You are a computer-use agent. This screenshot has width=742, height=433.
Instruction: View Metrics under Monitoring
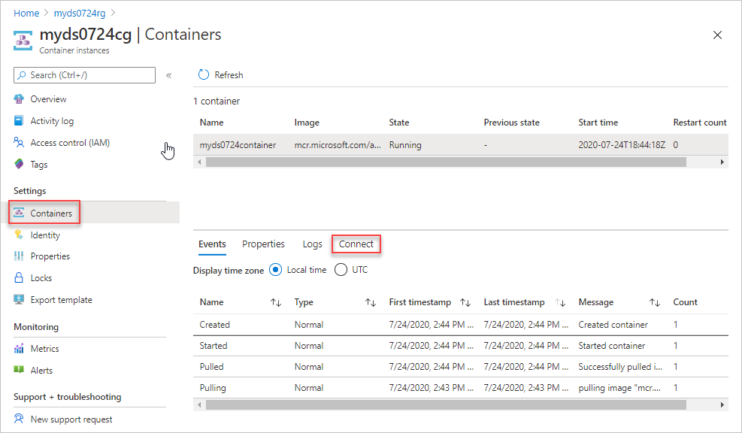coord(45,348)
